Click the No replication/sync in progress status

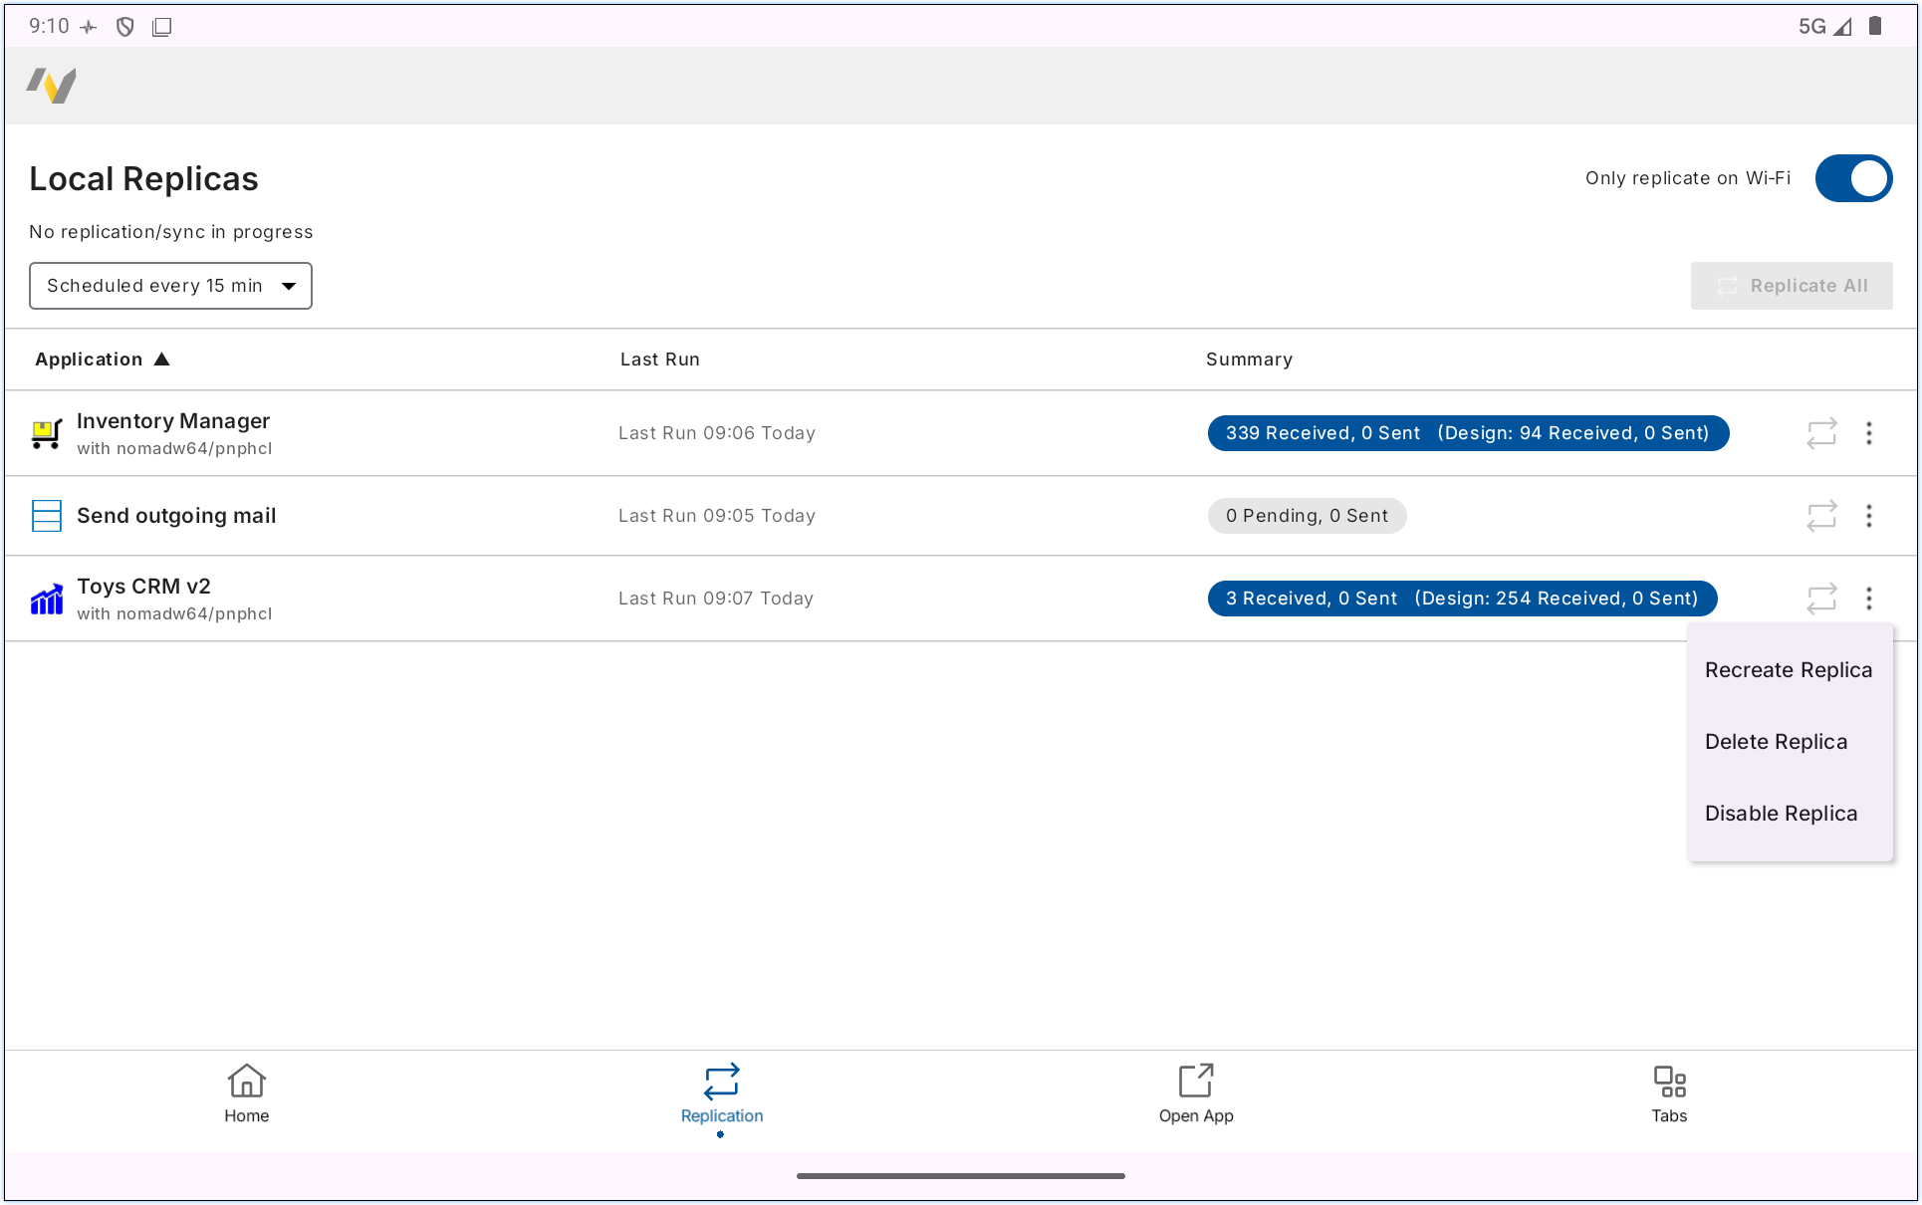click(171, 232)
